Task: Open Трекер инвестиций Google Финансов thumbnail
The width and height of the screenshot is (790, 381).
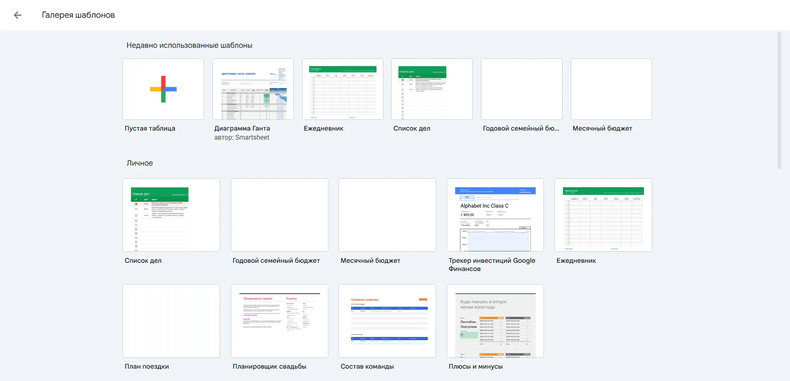Action: pyautogui.click(x=495, y=215)
